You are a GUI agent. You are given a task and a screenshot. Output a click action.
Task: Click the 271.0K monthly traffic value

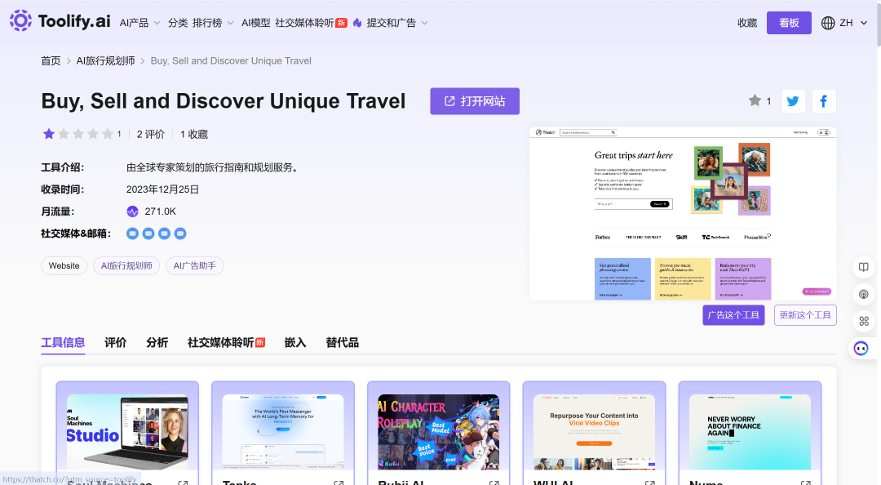click(x=160, y=211)
